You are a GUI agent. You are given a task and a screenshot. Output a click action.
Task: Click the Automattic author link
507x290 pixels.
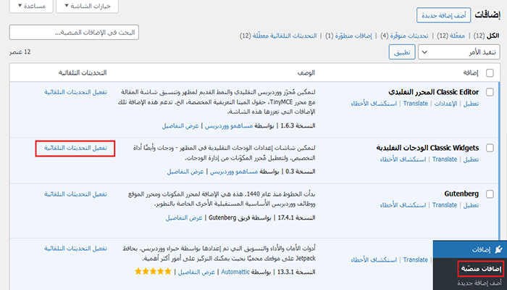tap(235, 272)
